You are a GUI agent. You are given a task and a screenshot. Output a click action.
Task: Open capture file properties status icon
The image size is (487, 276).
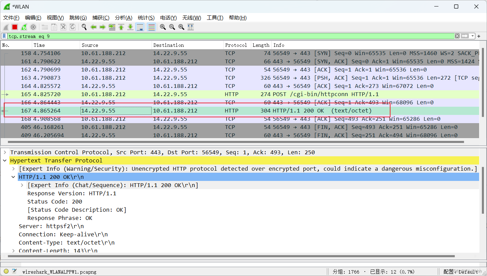point(14,272)
